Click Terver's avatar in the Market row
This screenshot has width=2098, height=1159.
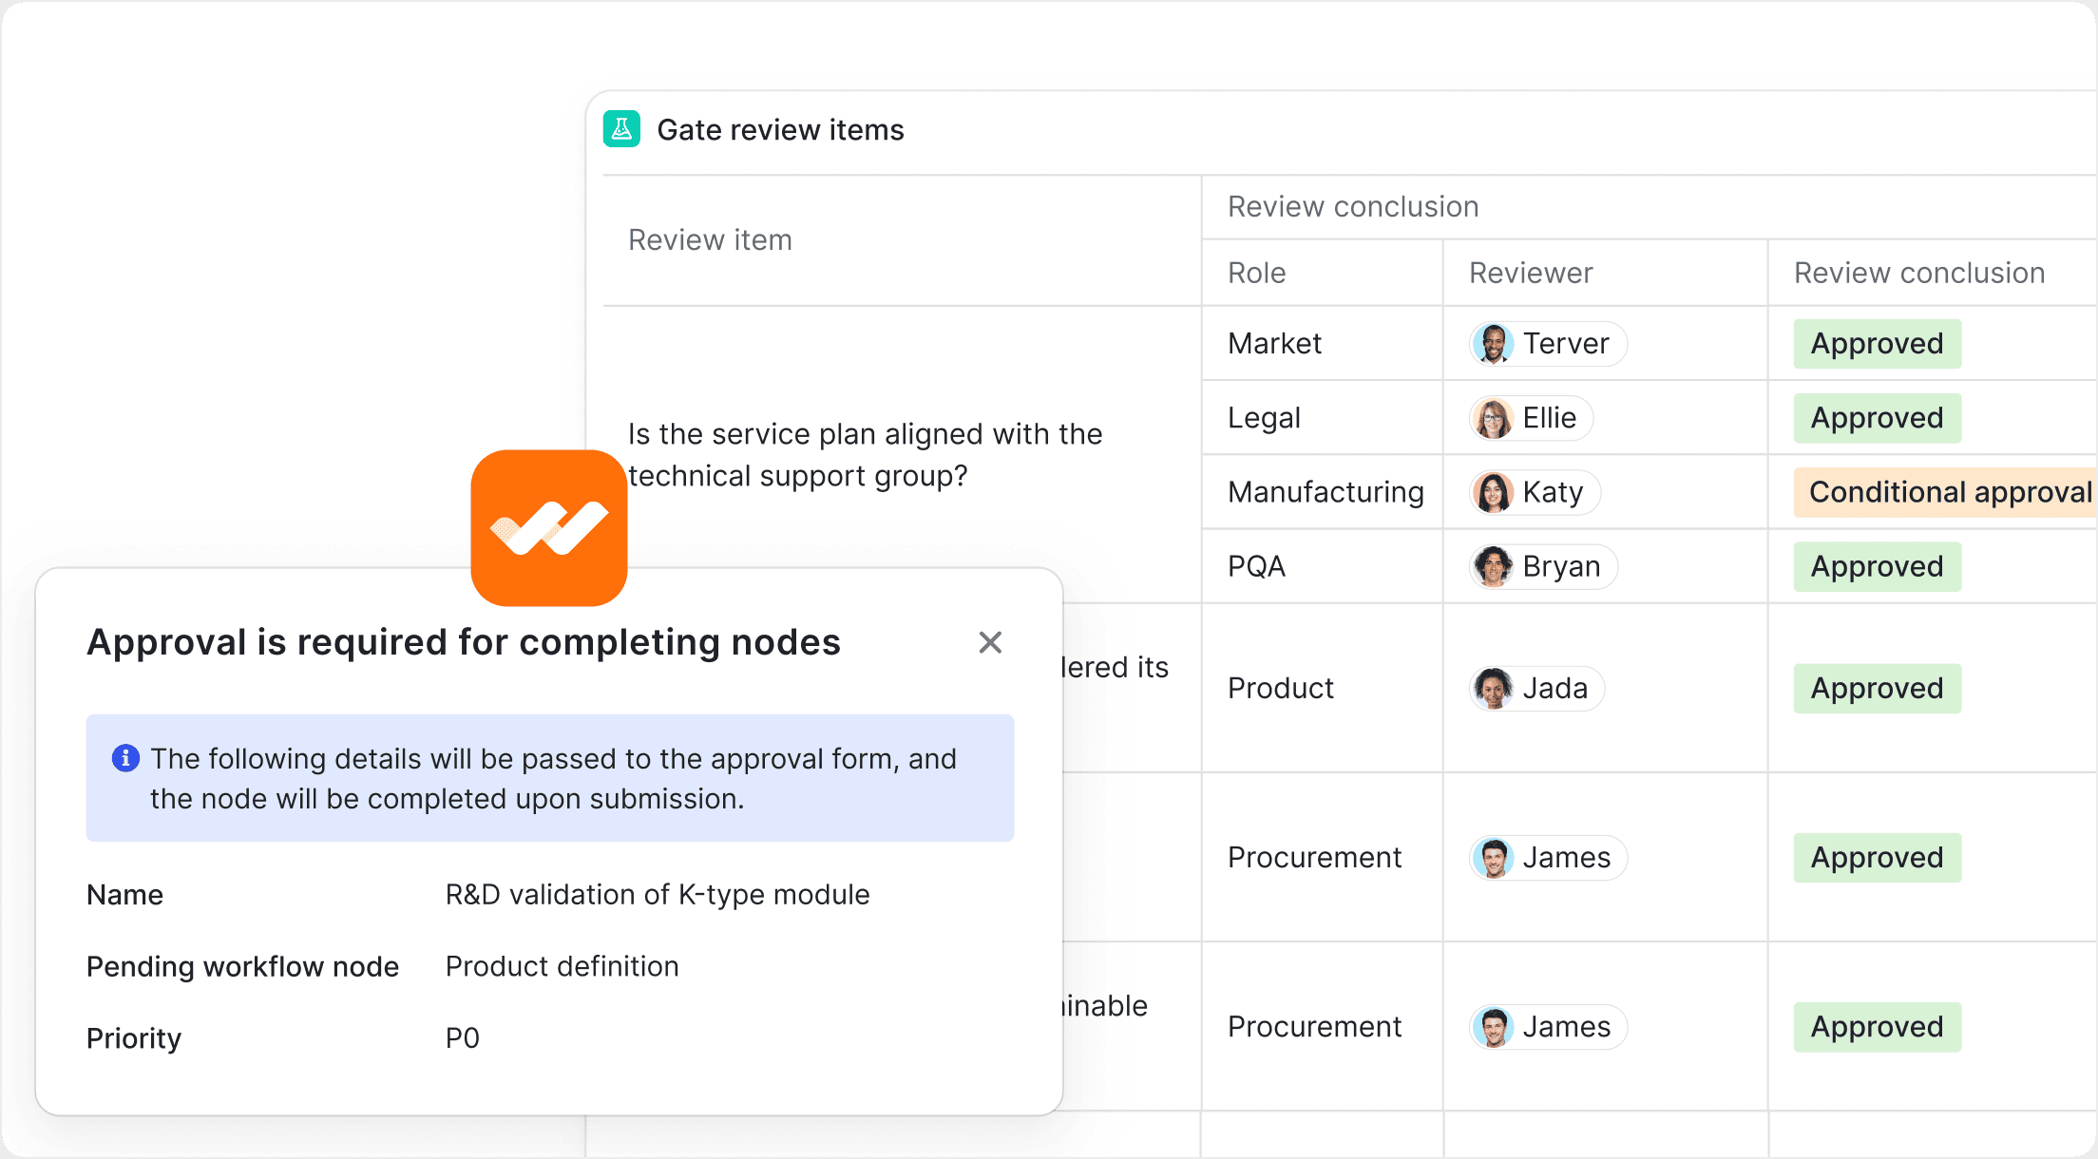(1493, 344)
